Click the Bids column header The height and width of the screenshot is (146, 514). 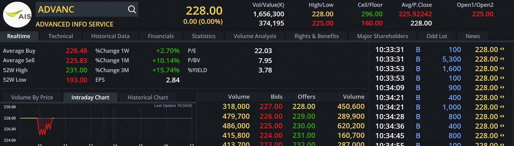[x=276, y=97]
